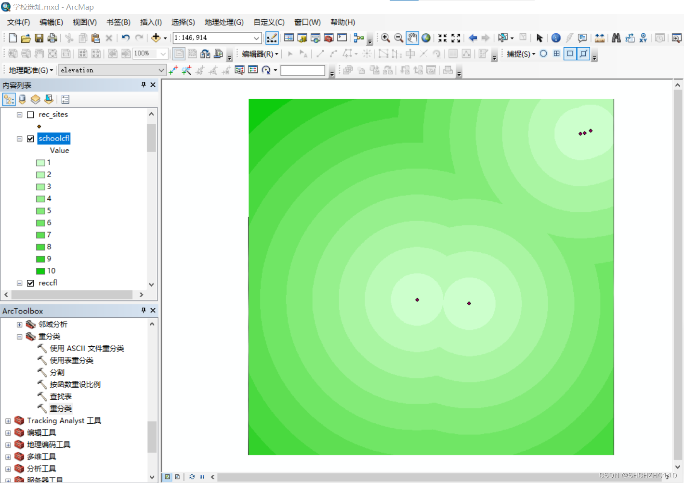Click the Fixed Zoom Out icon
The width and height of the screenshot is (684, 483).
pyautogui.click(x=456, y=38)
